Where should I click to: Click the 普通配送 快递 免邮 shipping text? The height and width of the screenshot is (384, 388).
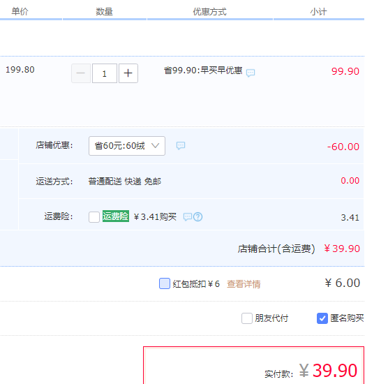click(x=125, y=182)
